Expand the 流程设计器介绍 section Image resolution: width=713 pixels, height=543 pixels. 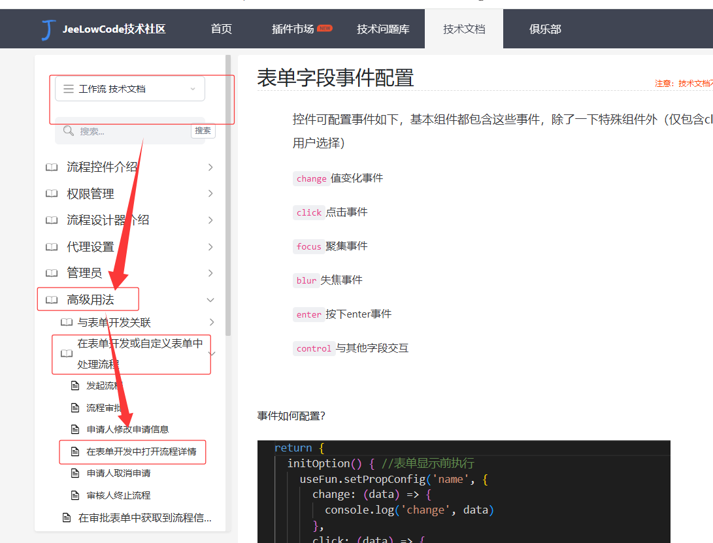pos(210,220)
